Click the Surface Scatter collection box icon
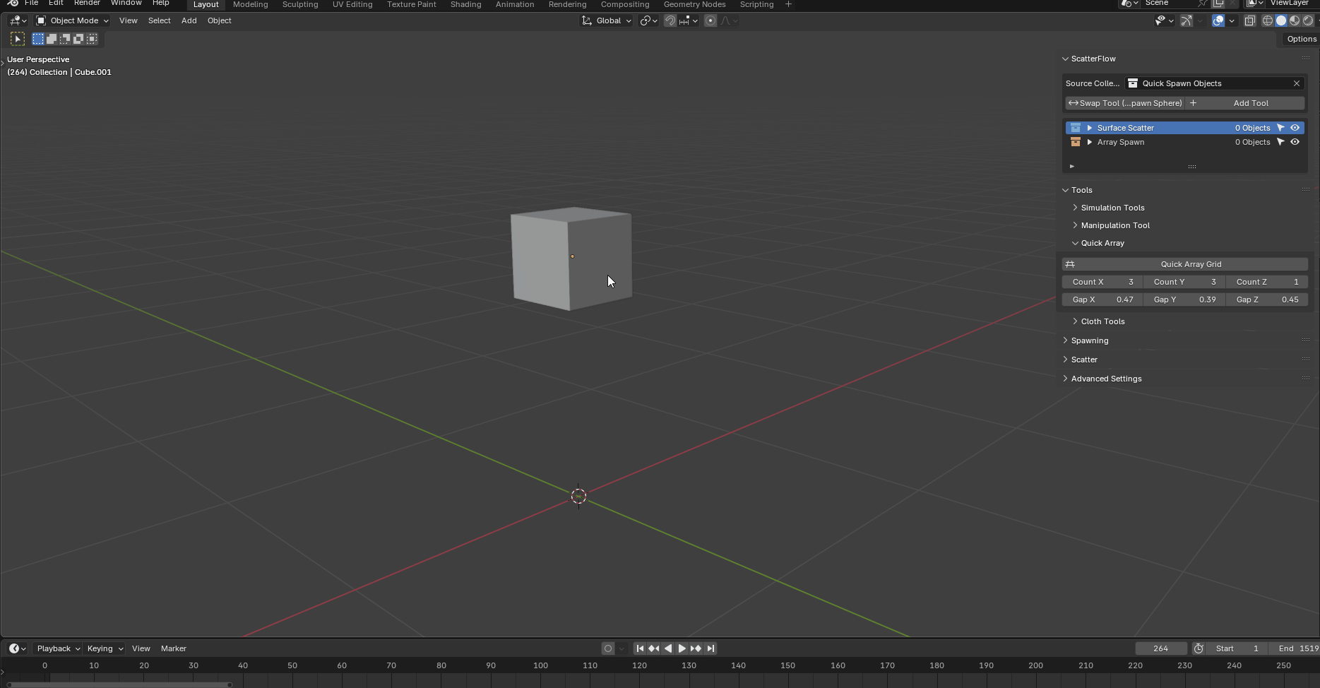Viewport: 1320px width, 688px height. (x=1076, y=127)
